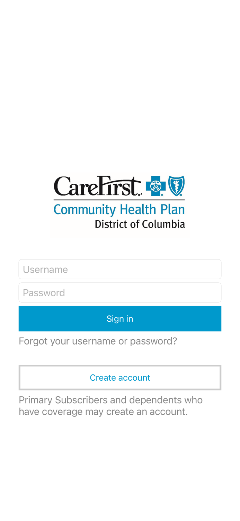
Task: Tap the Create account button border area
Action: (x=120, y=366)
